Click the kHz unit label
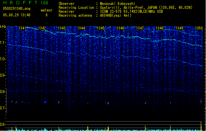This screenshot has height=131, width=206. (3, 27)
